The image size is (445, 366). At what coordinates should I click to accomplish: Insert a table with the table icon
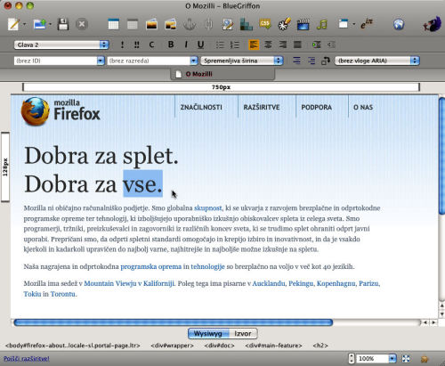pyautogui.click(x=113, y=24)
